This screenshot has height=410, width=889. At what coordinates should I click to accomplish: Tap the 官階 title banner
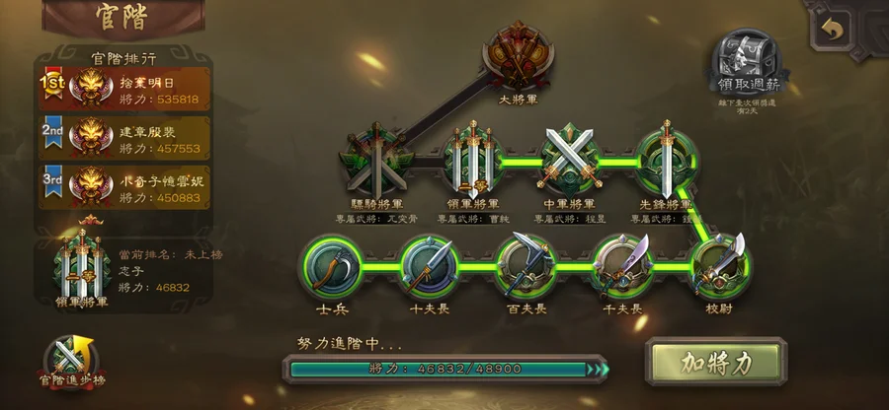[123, 18]
